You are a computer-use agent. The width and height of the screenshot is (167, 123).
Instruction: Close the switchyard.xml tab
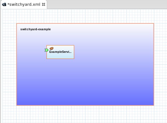(44, 4)
